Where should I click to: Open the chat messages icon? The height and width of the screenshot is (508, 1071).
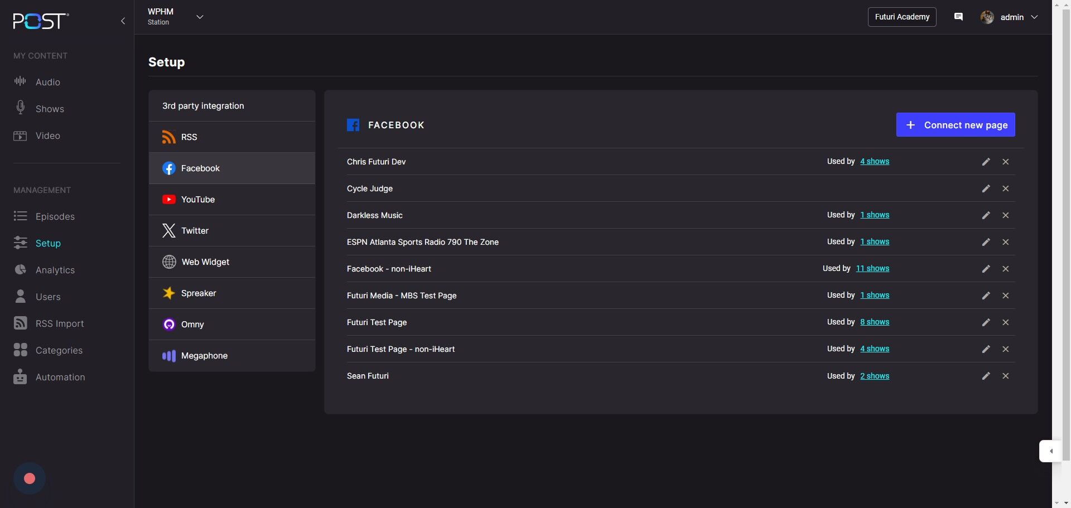(958, 17)
